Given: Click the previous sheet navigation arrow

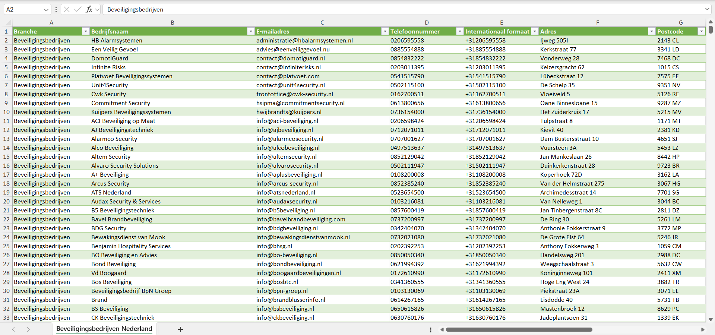Looking at the screenshot, I should click(13, 329).
